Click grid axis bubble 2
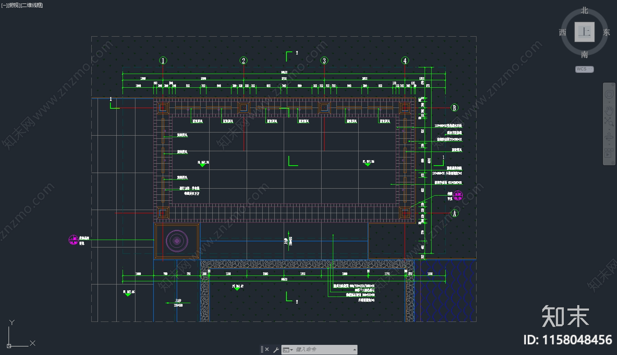Screen dimensions: 617x355 click(x=244, y=60)
